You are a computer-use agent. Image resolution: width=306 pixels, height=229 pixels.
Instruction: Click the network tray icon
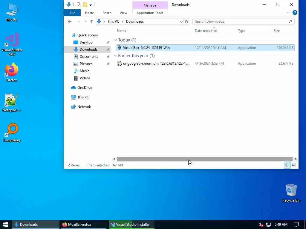[268, 225]
